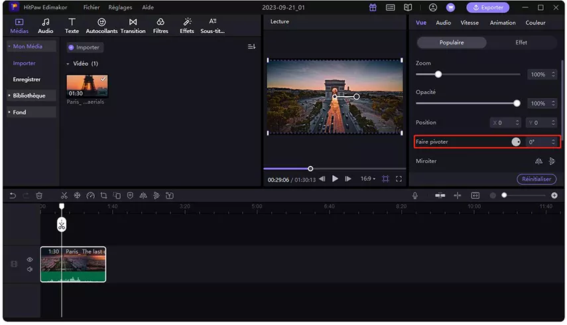This screenshot has height=325, width=567.
Task: Click the undo arrow in timeline toolbar
Action: 13,196
